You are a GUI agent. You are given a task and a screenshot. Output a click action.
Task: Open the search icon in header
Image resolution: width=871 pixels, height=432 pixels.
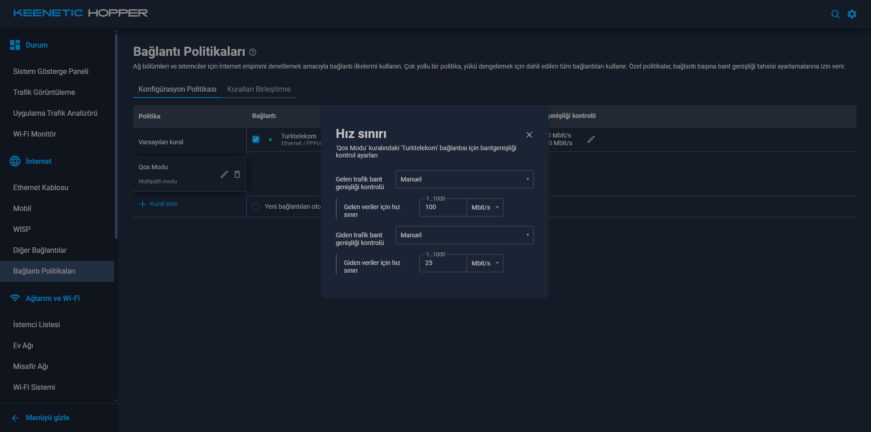point(835,14)
